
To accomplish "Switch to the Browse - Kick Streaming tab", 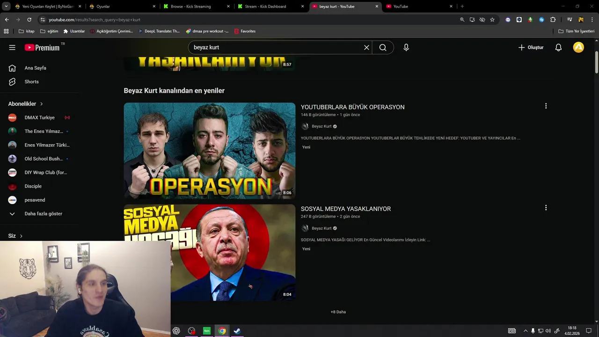I will click(196, 7).
